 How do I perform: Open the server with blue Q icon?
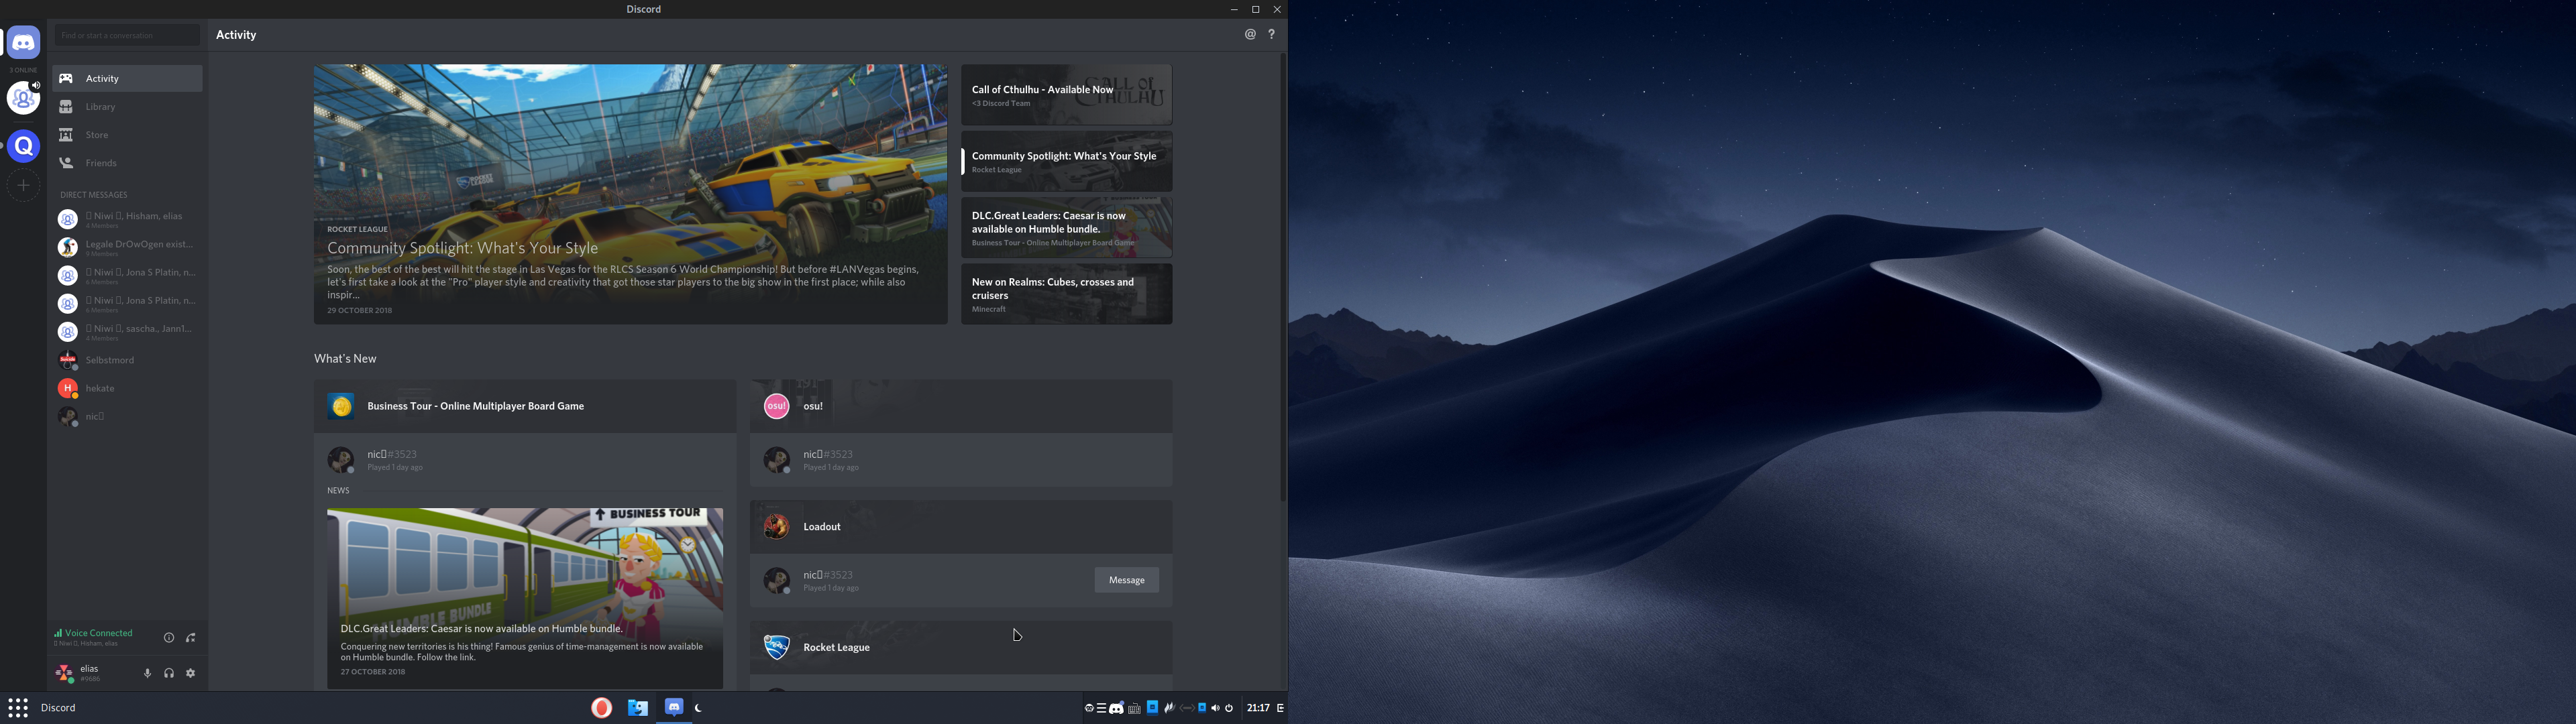pos(24,146)
